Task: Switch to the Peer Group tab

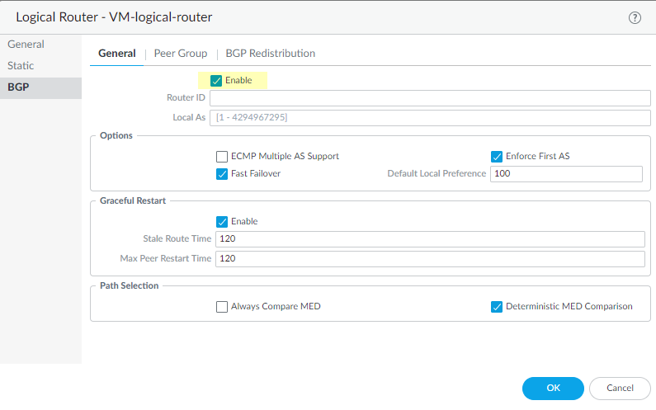Action: (180, 54)
